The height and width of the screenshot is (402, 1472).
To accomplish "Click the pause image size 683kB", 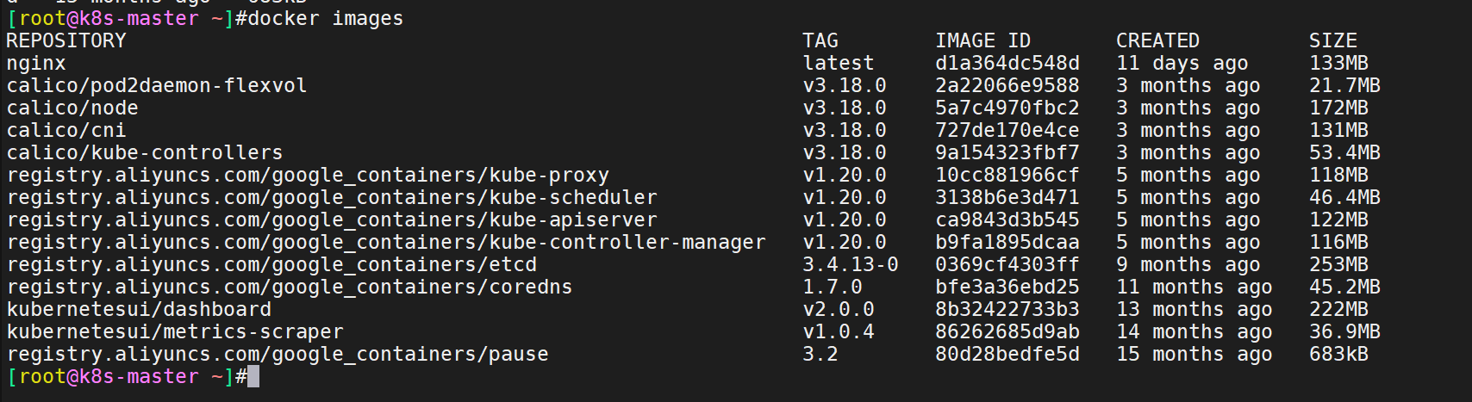I will pyautogui.click(x=1339, y=355).
